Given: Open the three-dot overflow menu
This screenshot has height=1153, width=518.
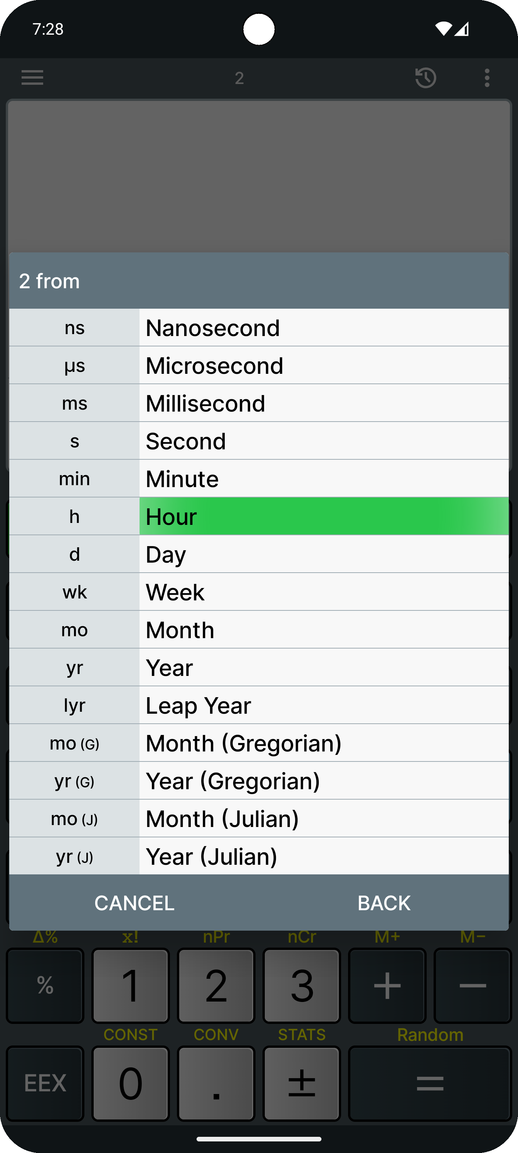Looking at the screenshot, I should [487, 78].
